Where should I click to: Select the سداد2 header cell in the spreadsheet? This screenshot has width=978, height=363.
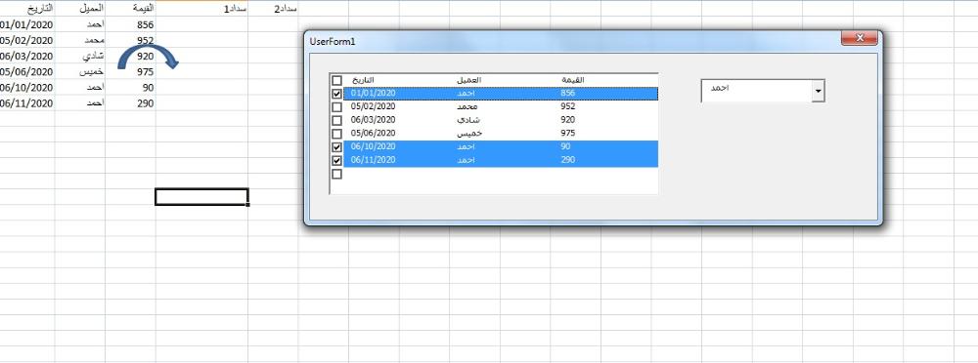(x=273, y=9)
